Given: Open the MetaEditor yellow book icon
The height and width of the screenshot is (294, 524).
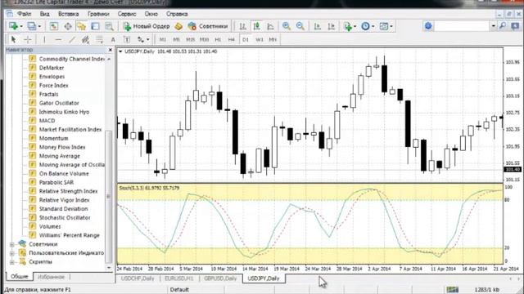Looking at the screenshot, I should pyautogui.click(x=178, y=26).
